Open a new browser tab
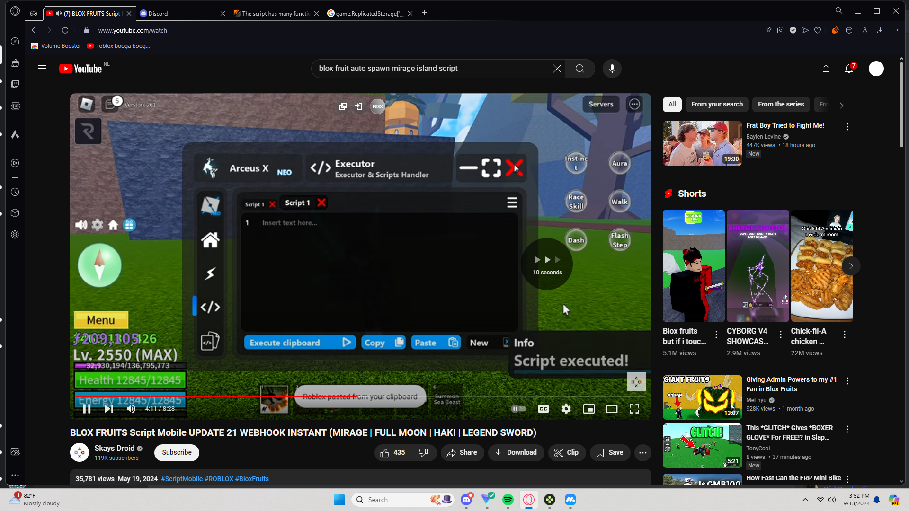This screenshot has height=511, width=909. tap(425, 13)
